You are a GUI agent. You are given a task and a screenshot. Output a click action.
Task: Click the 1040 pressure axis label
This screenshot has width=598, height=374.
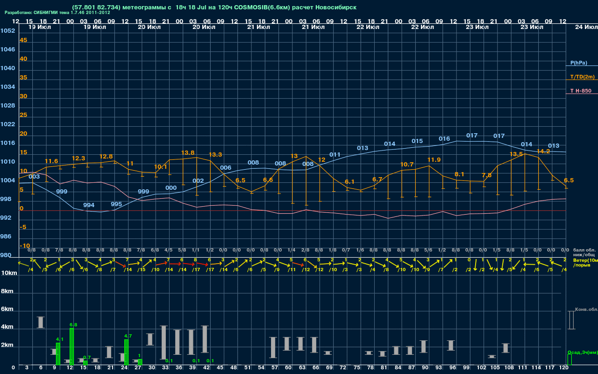coord(7,68)
